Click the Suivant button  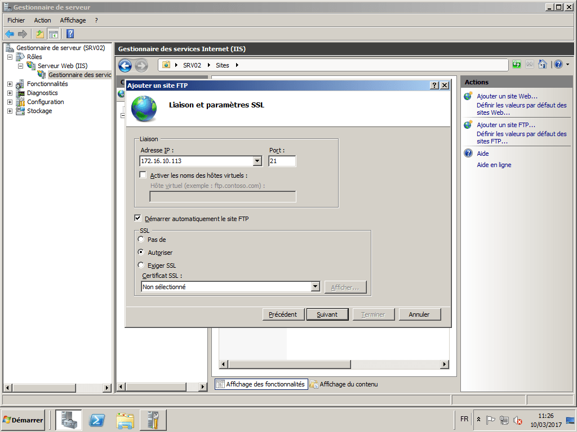pyautogui.click(x=327, y=314)
